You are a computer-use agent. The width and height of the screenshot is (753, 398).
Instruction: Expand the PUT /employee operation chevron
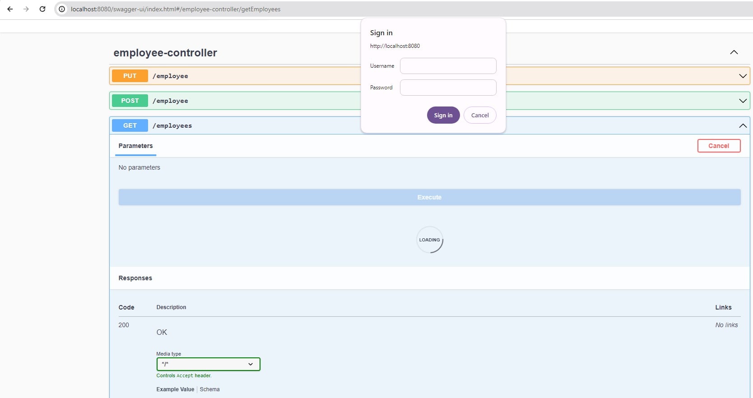[x=743, y=76]
